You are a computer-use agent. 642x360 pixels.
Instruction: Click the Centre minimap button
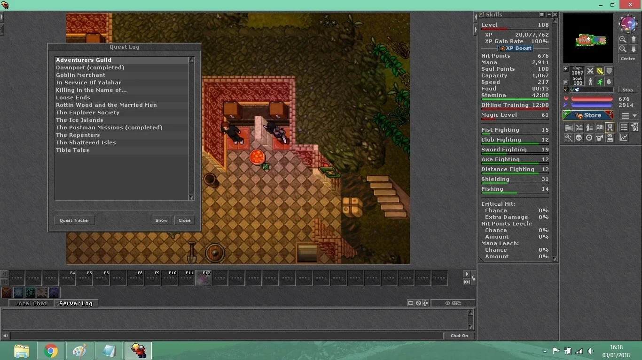coord(628,59)
